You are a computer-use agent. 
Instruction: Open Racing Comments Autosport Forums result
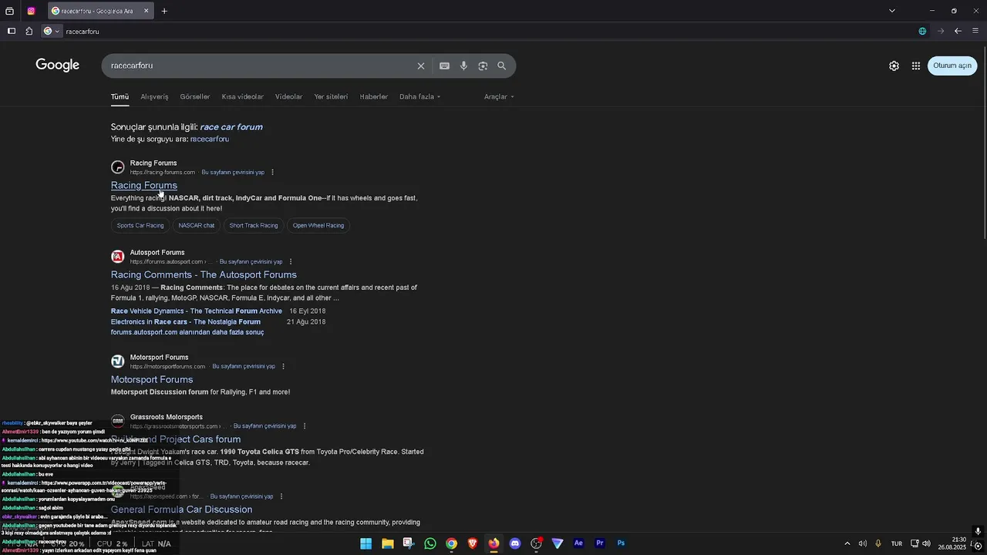pos(204,274)
